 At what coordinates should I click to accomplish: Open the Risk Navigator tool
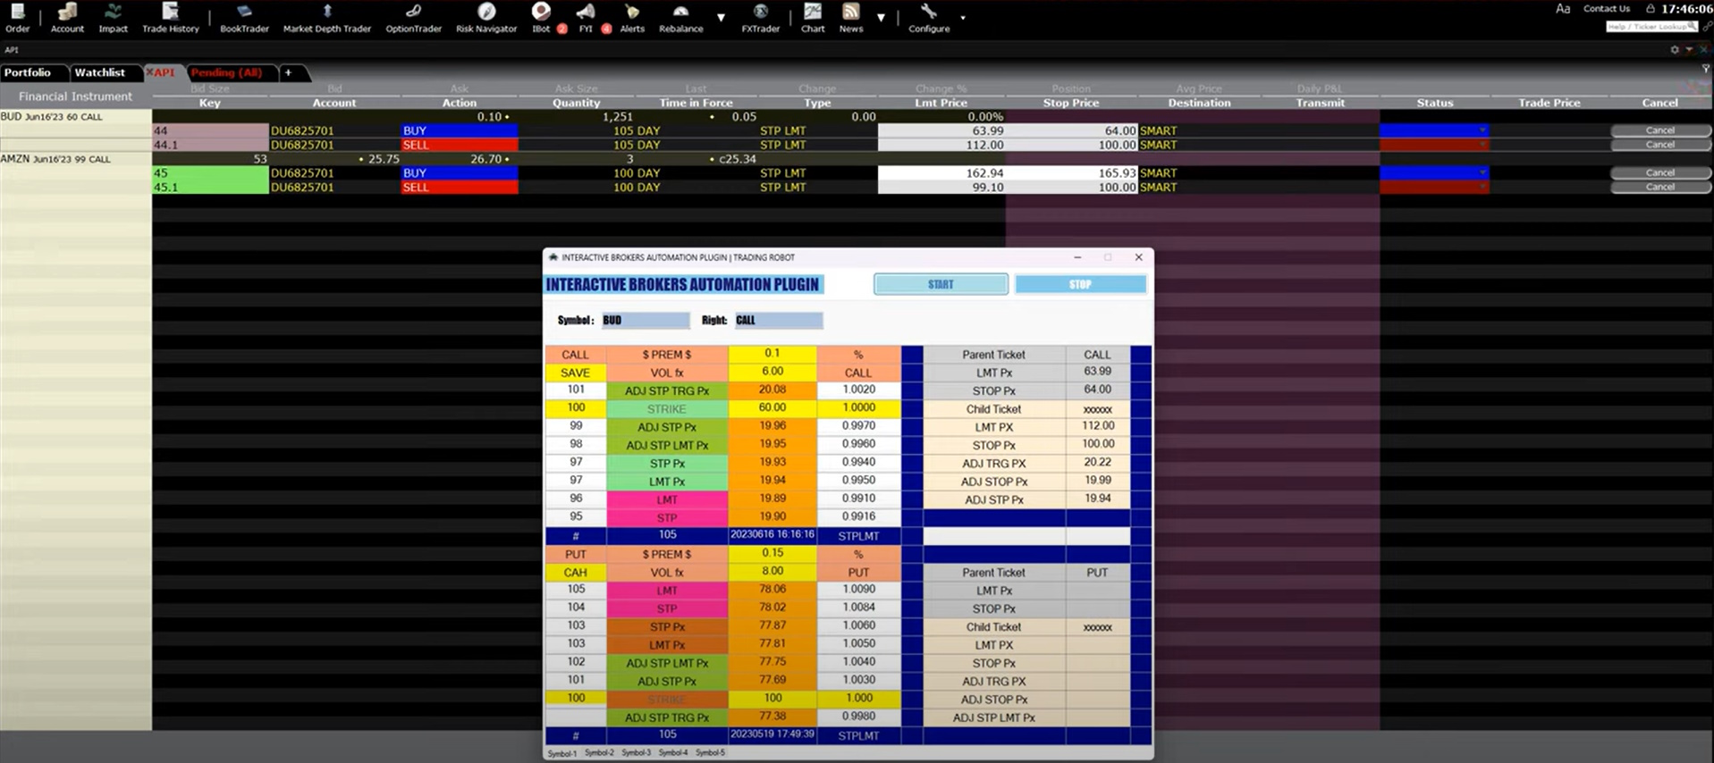(486, 18)
